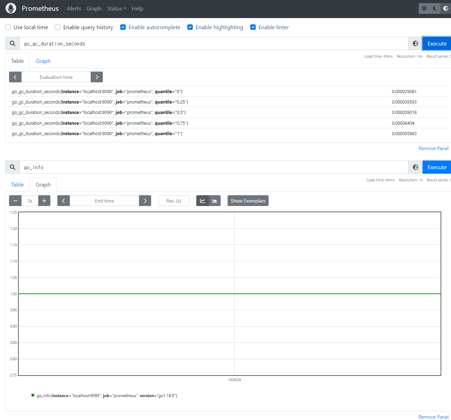
Task: Enable Use local time checkbox
Action: [x=8, y=27]
